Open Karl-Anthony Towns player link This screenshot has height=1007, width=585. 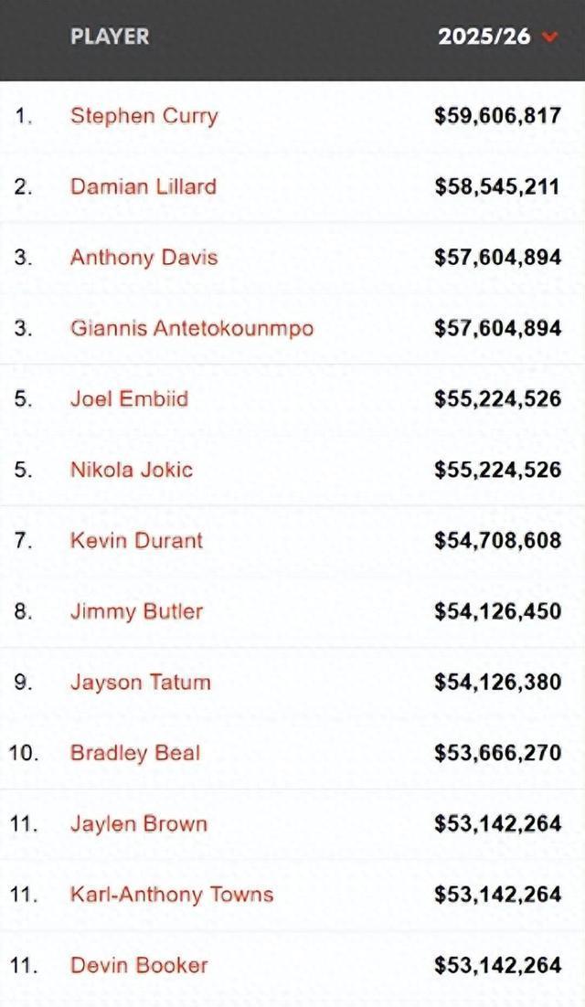click(172, 895)
